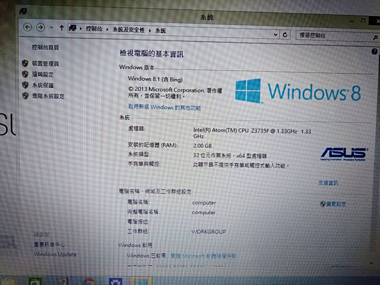Click the 2.00 GB memory value
The height and width of the screenshot is (285, 380).
pos(202,146)
